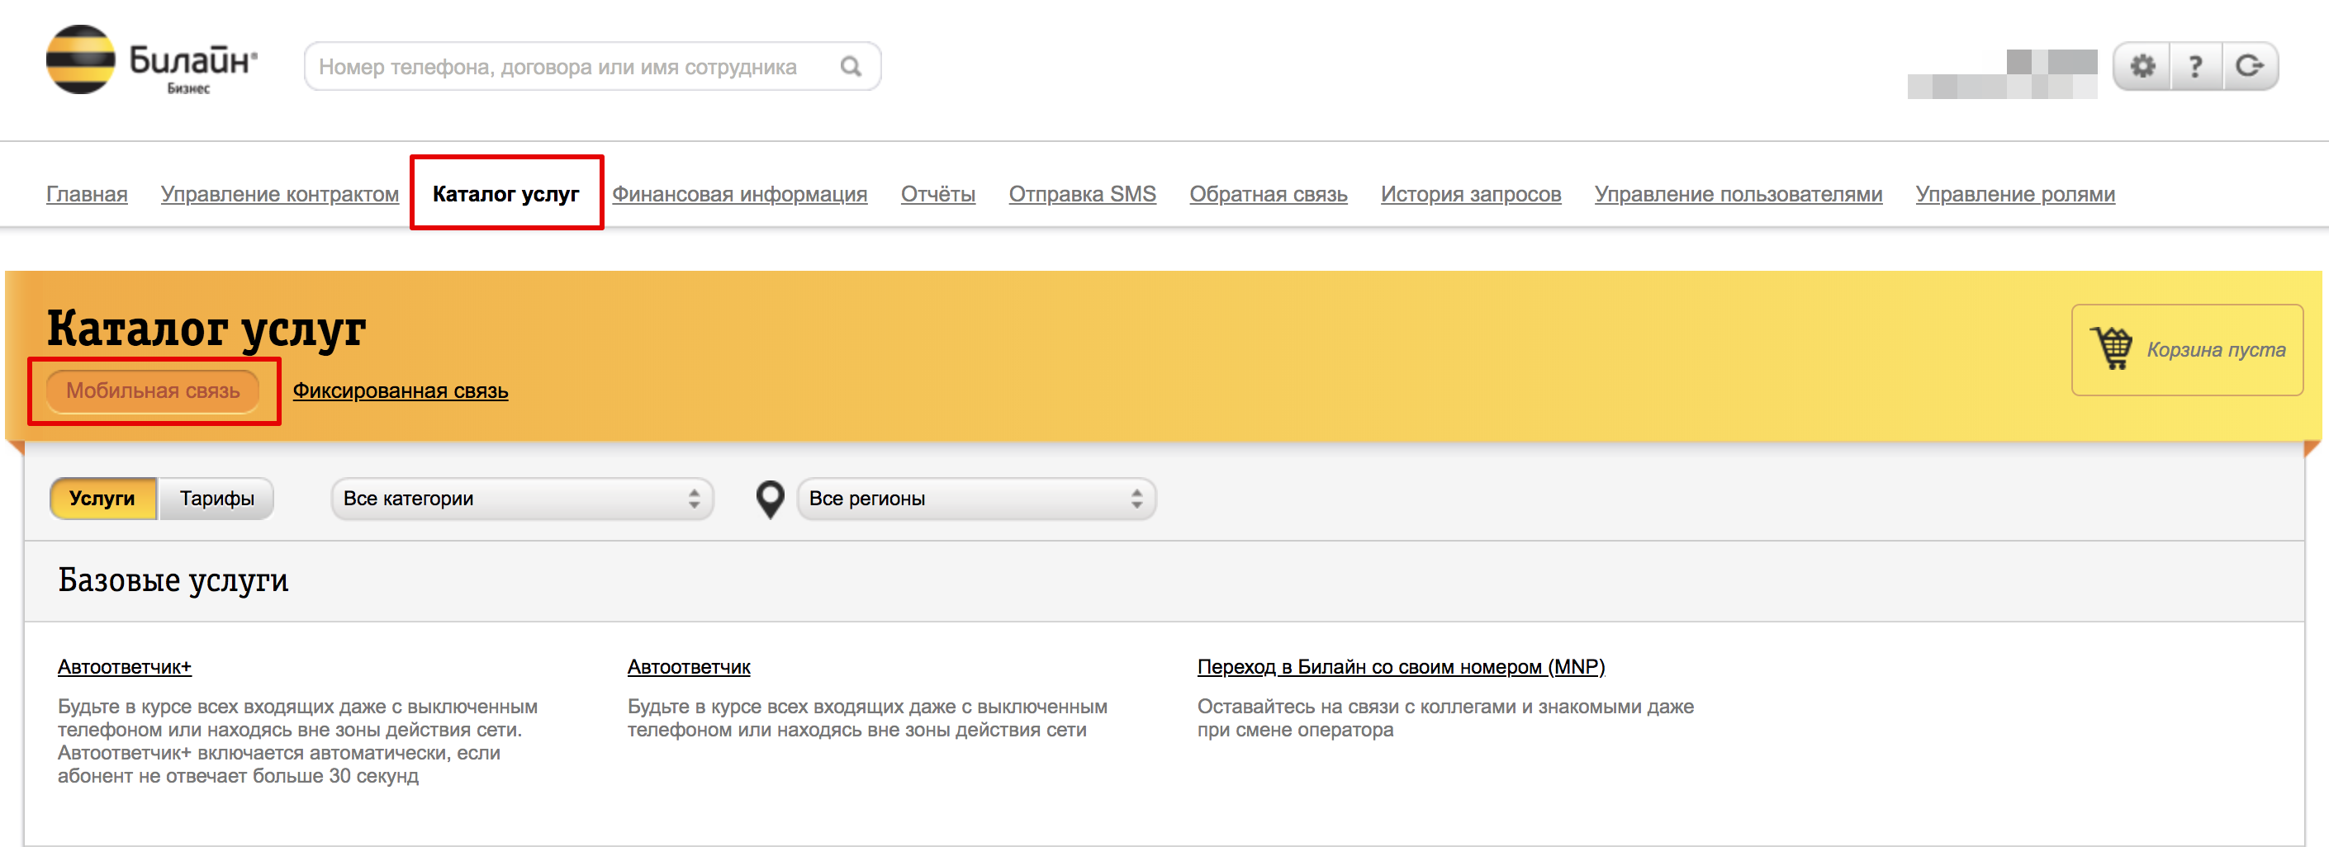
Task: Open the Автоответчик service link
Action: (688, 667)
